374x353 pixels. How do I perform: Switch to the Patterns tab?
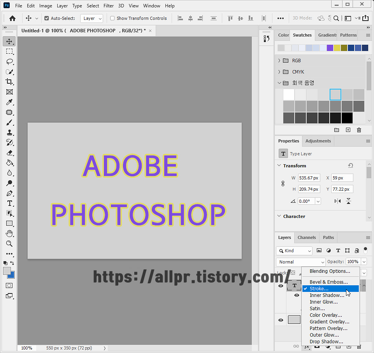click(348, 35)
